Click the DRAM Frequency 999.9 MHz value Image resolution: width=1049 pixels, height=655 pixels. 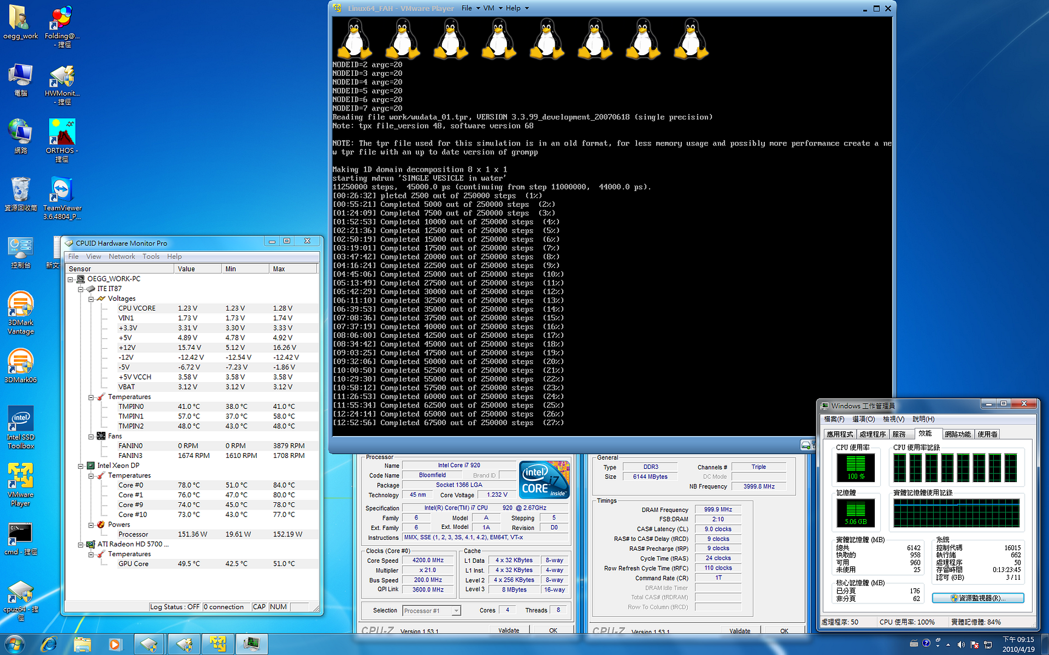[x=718, y=509]
